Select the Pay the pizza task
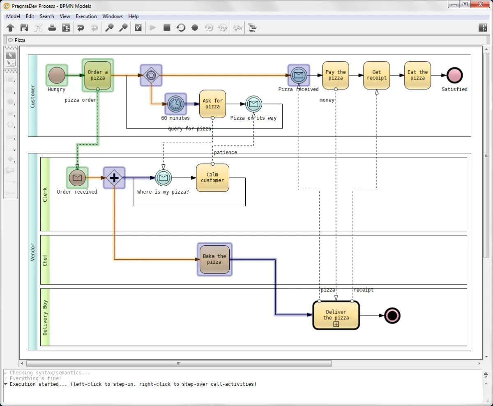This screenshot has height=406, width=493. point(336,75)
